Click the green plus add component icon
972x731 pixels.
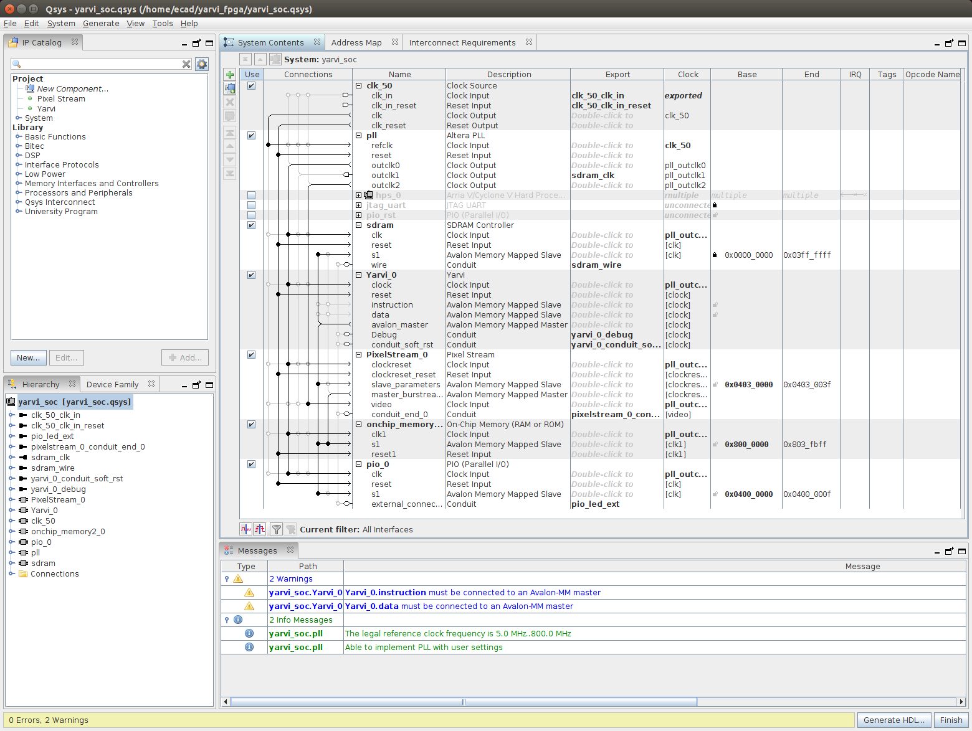[x=230, y=75]
